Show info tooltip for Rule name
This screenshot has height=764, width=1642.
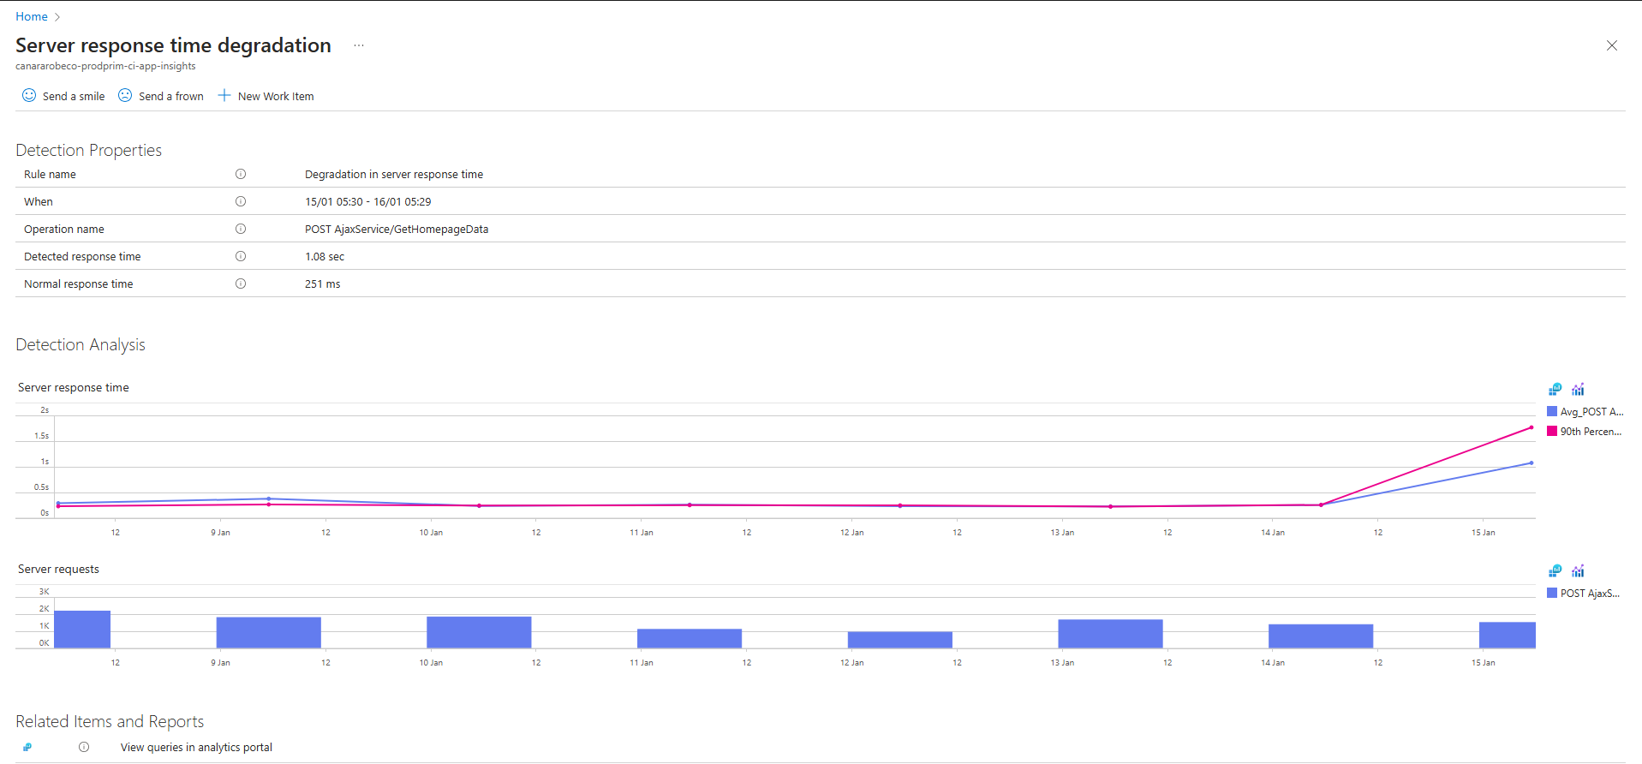pos(241,174)
